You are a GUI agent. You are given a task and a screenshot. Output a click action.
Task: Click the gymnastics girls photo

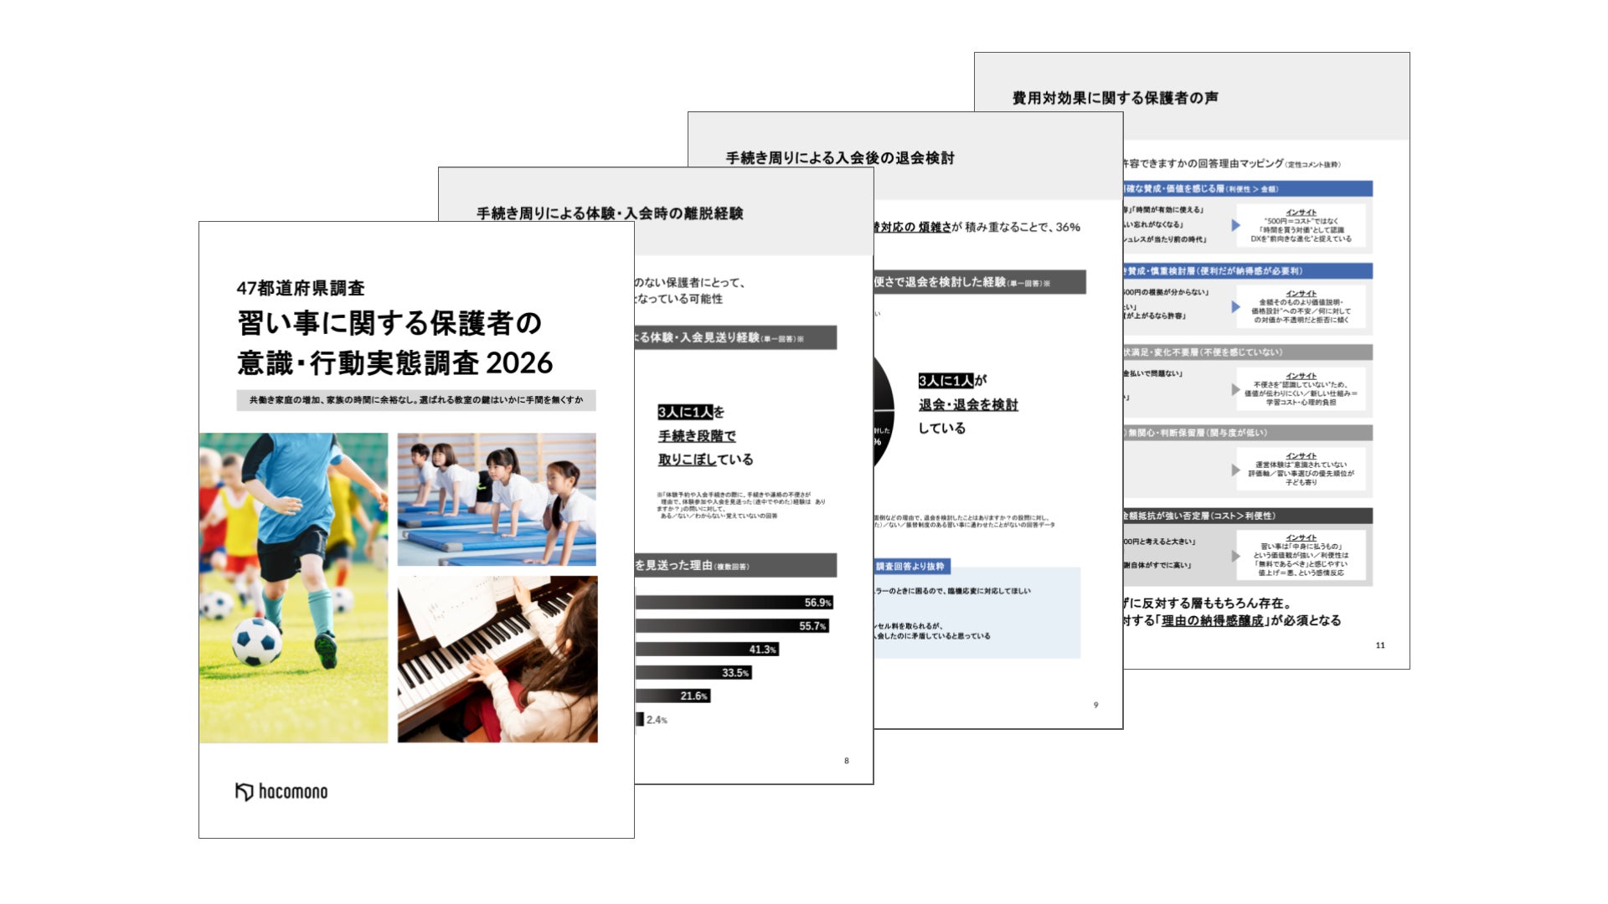pyautogui.click(x=497, y=499)
